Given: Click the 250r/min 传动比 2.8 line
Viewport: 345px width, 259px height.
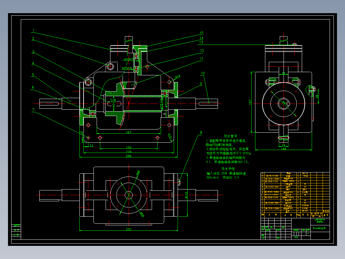Looking at the screenshot, I should point(222,178).
